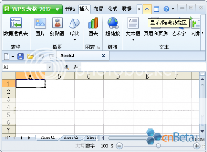
Task: Save the workbook with floppy disk icon
Action: pyautogui.click(x=20, y=56)
